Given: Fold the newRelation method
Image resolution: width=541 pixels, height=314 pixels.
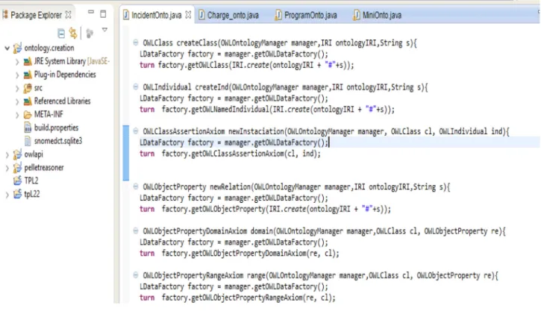Looking at the screenshot, I should [136, 186].
